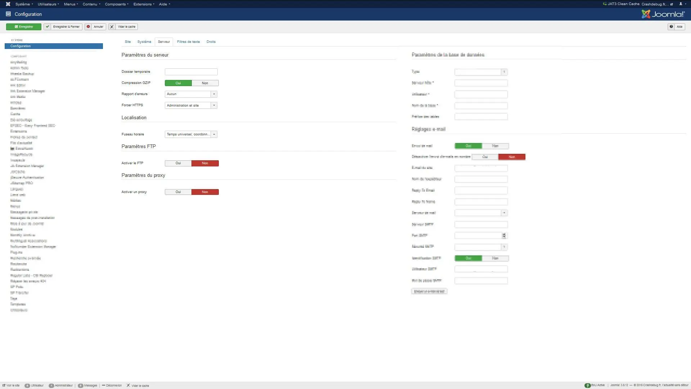
Task: Click the help question mark icon
Action: click(x=671, y=27)
